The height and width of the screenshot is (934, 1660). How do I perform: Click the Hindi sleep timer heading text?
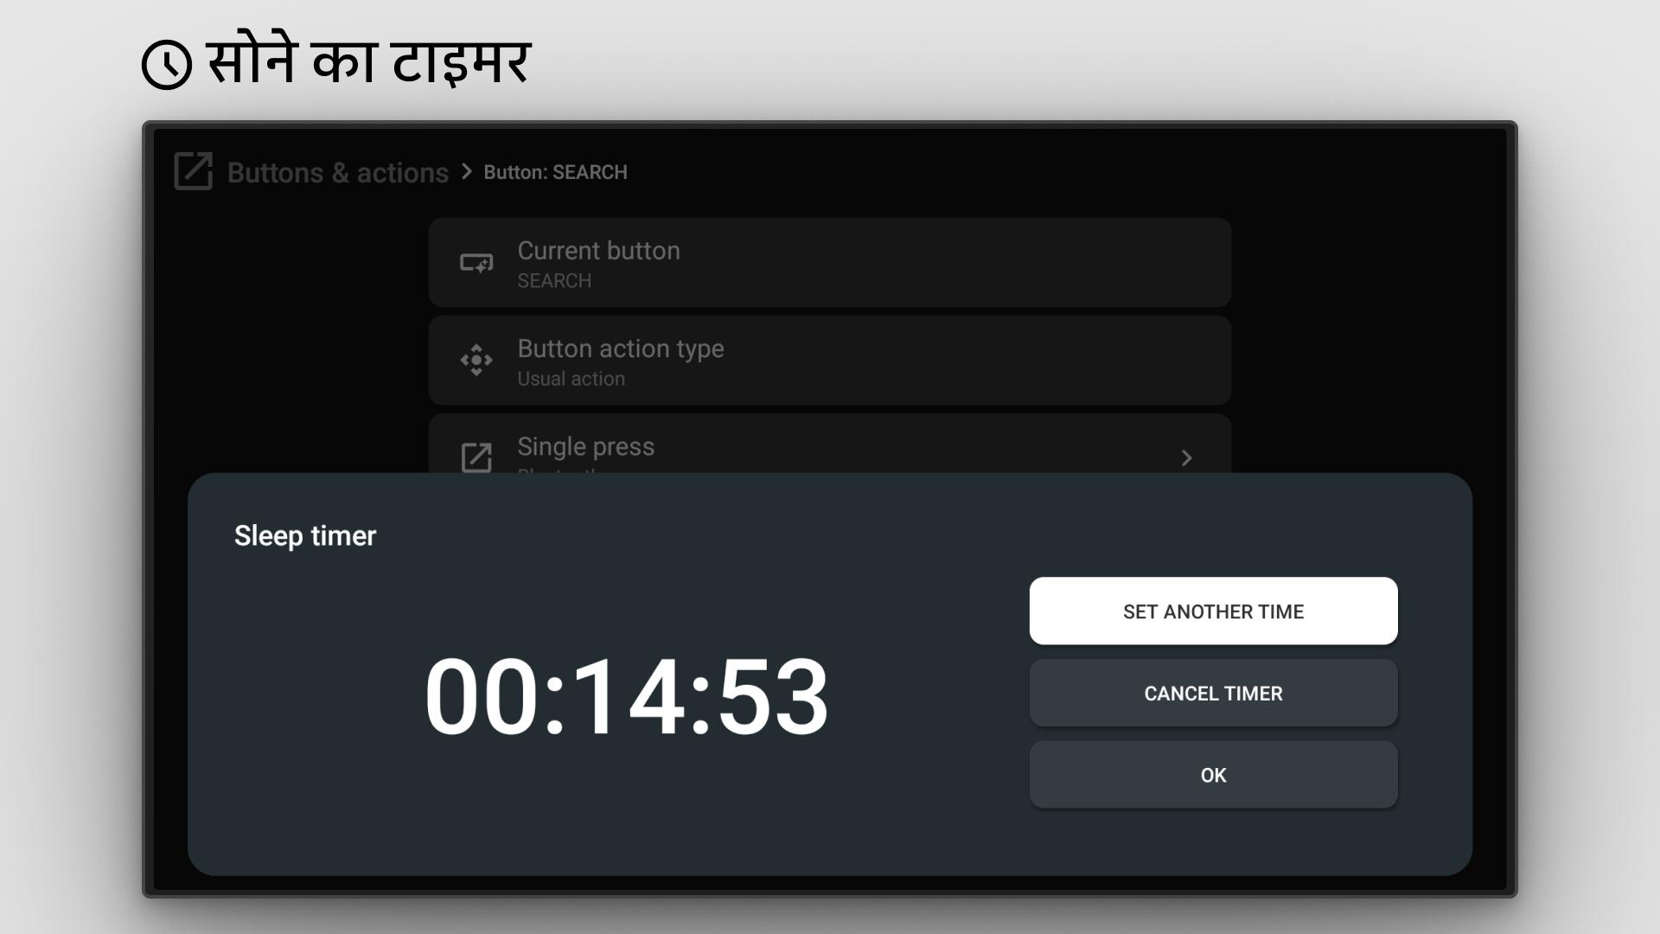[x=368, y=62]
